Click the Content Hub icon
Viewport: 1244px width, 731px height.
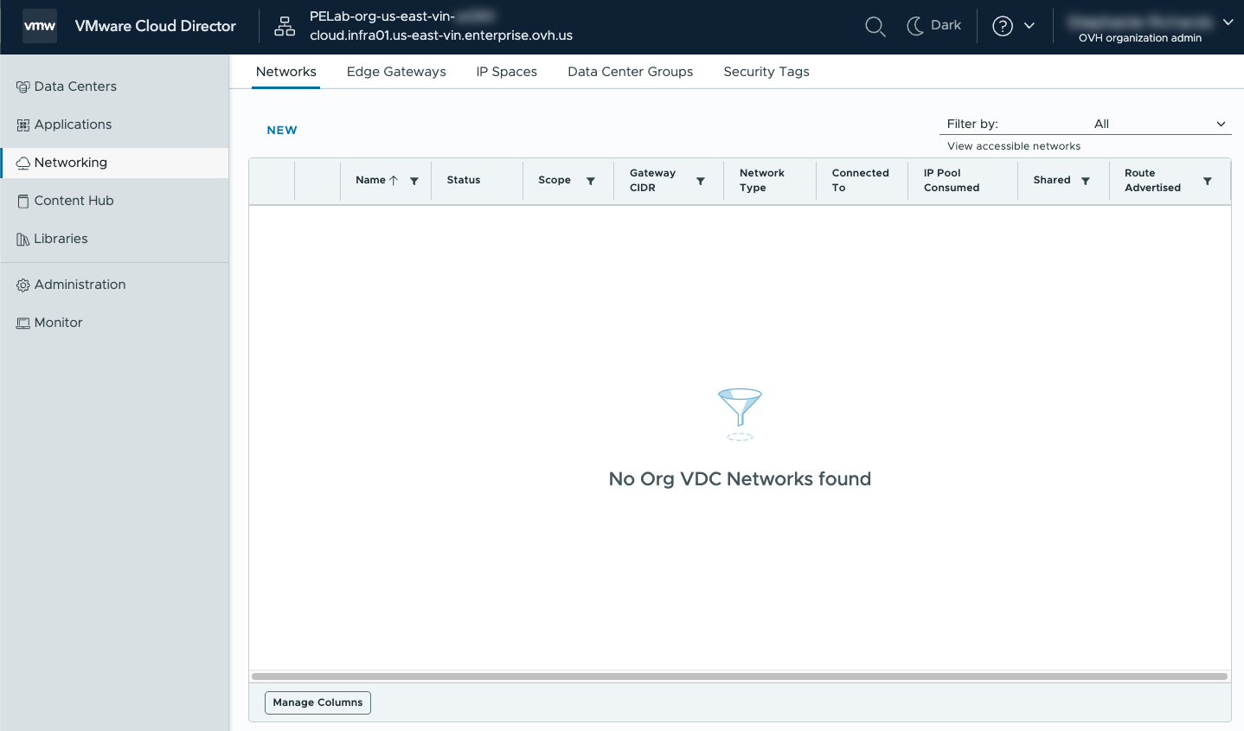23,201
